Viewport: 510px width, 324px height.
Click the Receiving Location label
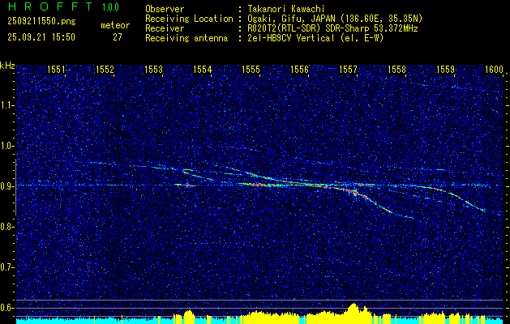tap(189, 19)
